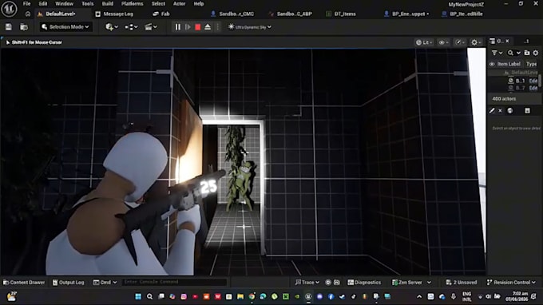Screen dimensions: 543x305
Task: Switch to the BP_Ene..uppet tab
Action: tap(407, 14)
